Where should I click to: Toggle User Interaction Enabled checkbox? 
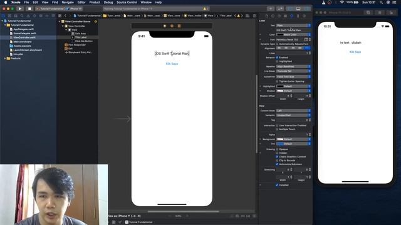pos(277,125)
